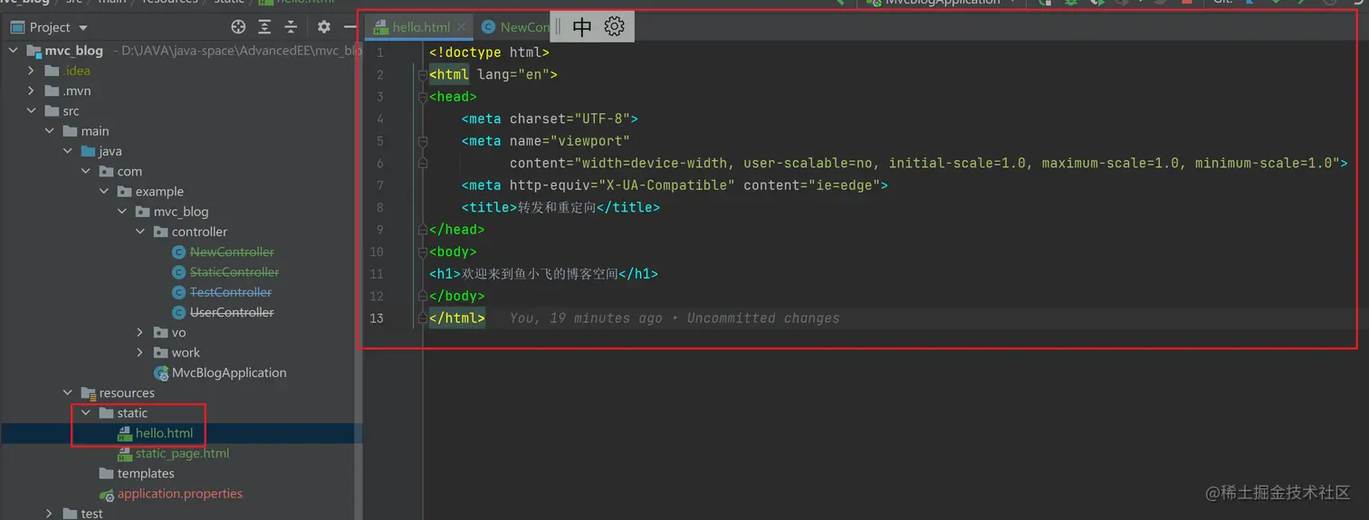This screenshot has height=520, width=1369.
Task: Click the 'You, 19 minutes ago' blame annotation
Action: [x=585, y=318]
